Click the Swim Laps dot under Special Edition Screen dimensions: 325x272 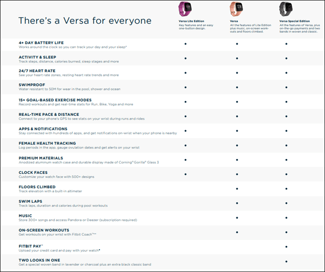click(x=286, y=203)
